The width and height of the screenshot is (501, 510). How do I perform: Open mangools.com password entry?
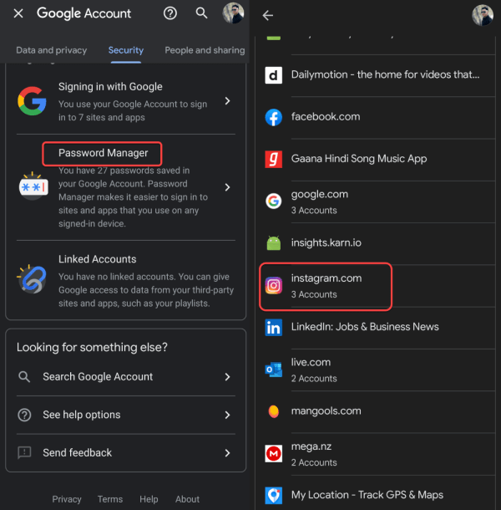(377, 412)
